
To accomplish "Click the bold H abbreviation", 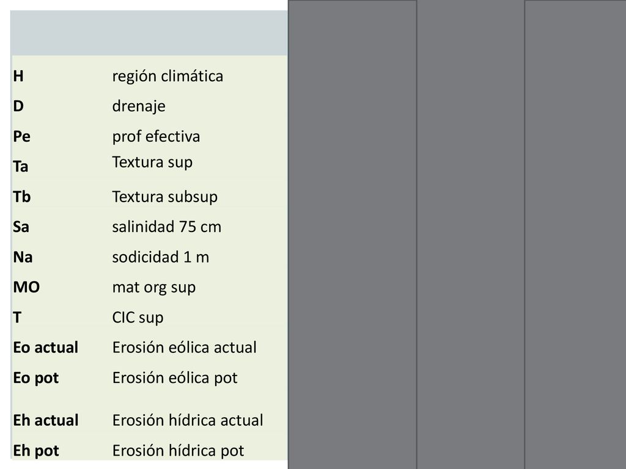I will (x=18, y=76).
